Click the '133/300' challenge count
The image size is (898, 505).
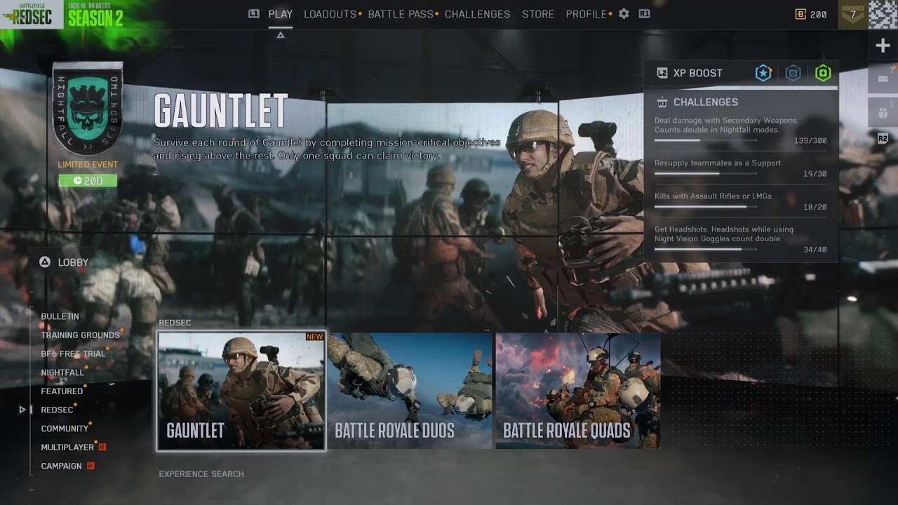(810, 141)
